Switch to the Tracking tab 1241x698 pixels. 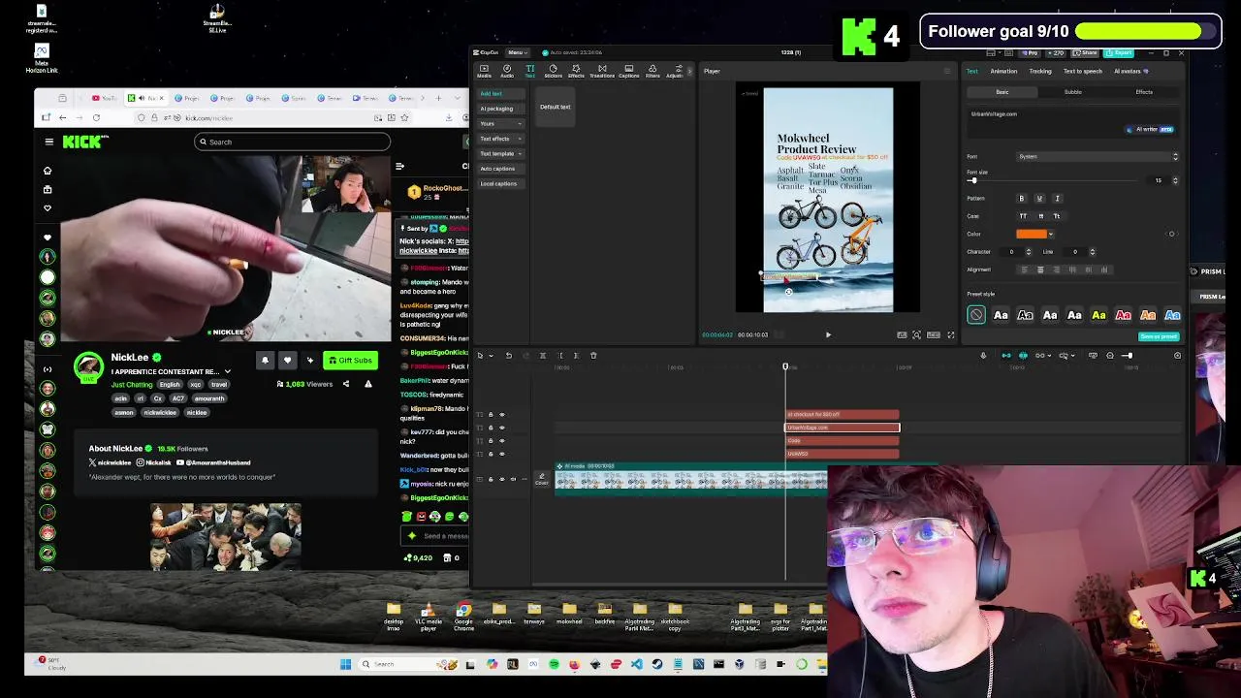coord(1040,71)
